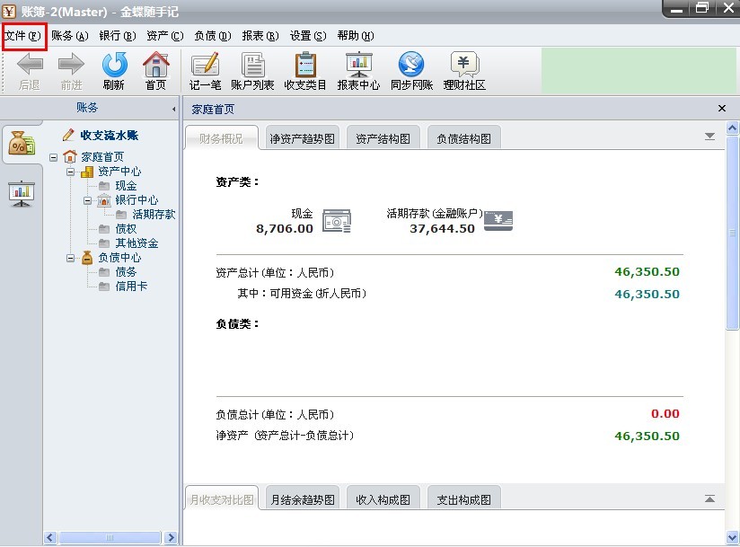This screenshot has width=740, height=547.
Task: Select 活期存款 in the account tree
Action: click(154, 215)
